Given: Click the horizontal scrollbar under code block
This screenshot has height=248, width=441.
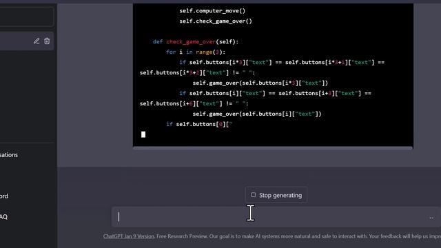Looking at the screenshot, I should 273,148.
